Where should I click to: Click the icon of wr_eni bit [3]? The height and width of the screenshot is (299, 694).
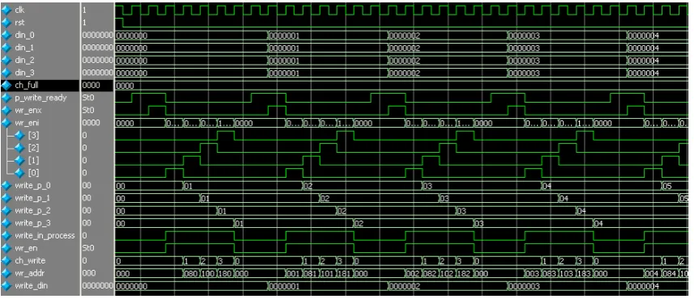pos(19,135)
